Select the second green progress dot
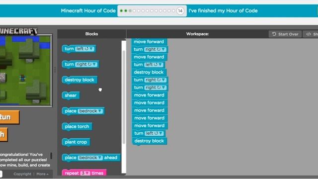 coord(126,11)
